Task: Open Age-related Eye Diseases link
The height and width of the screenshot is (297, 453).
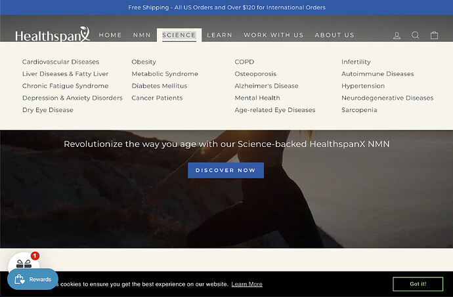Action: pyautogui.click(x=275, y=110)
